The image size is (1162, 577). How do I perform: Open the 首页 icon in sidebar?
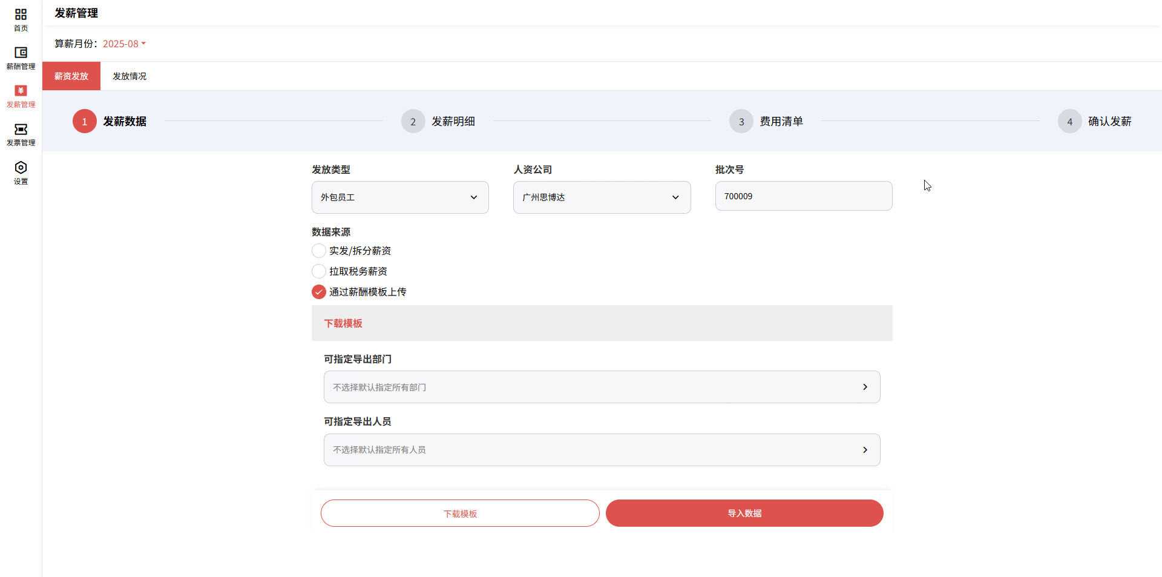click(x=21, y=18)
